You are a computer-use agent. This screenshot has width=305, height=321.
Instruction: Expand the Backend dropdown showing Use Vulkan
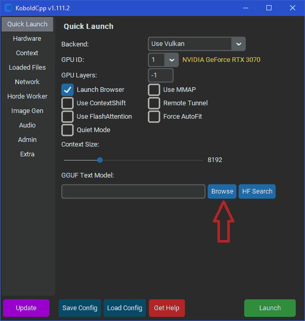(197, 44)
